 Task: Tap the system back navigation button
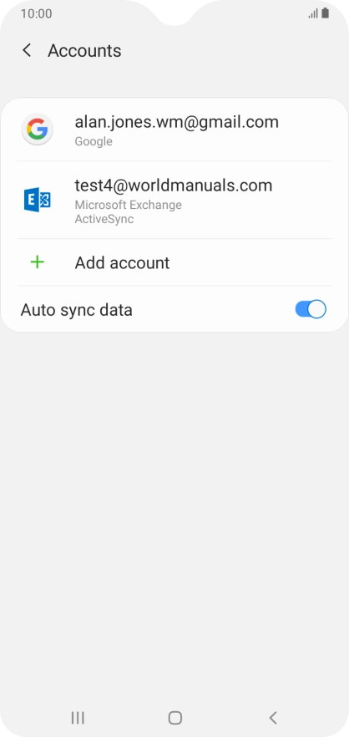pyautogui.click(x=273, y=717)
